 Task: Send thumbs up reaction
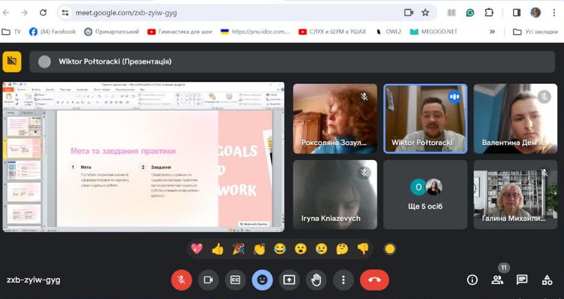(217, 249)
